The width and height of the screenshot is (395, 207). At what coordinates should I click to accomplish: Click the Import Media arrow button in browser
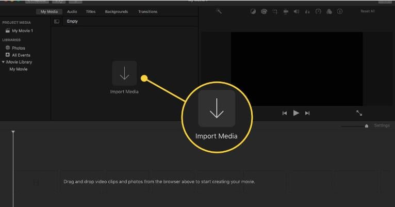[124, 73]
